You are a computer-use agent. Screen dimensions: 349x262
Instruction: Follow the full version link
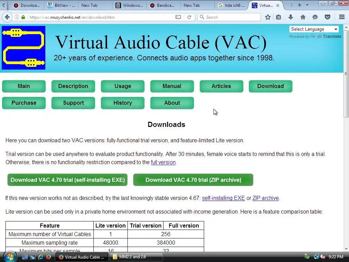click(x=163, y=162)
